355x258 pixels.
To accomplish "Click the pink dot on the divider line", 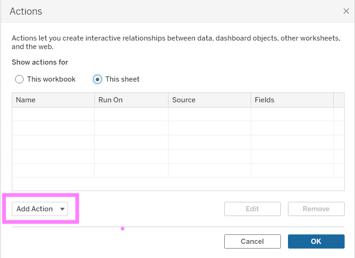I will click(x=122, y=229).
